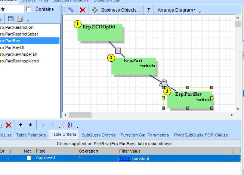Toggle the Contains checkbox

pyautogui.click(x=29, y=9)
